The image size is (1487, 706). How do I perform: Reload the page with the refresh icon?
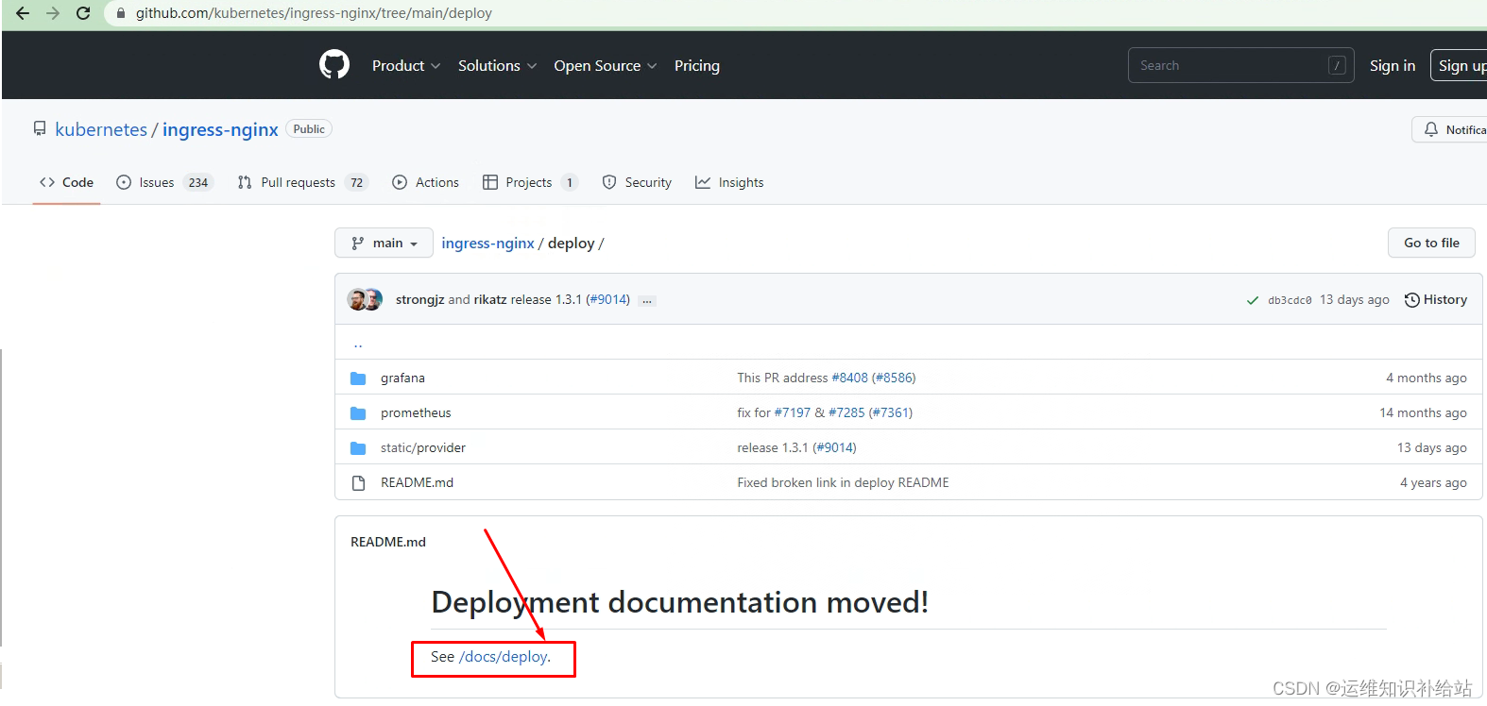[83, 13]
